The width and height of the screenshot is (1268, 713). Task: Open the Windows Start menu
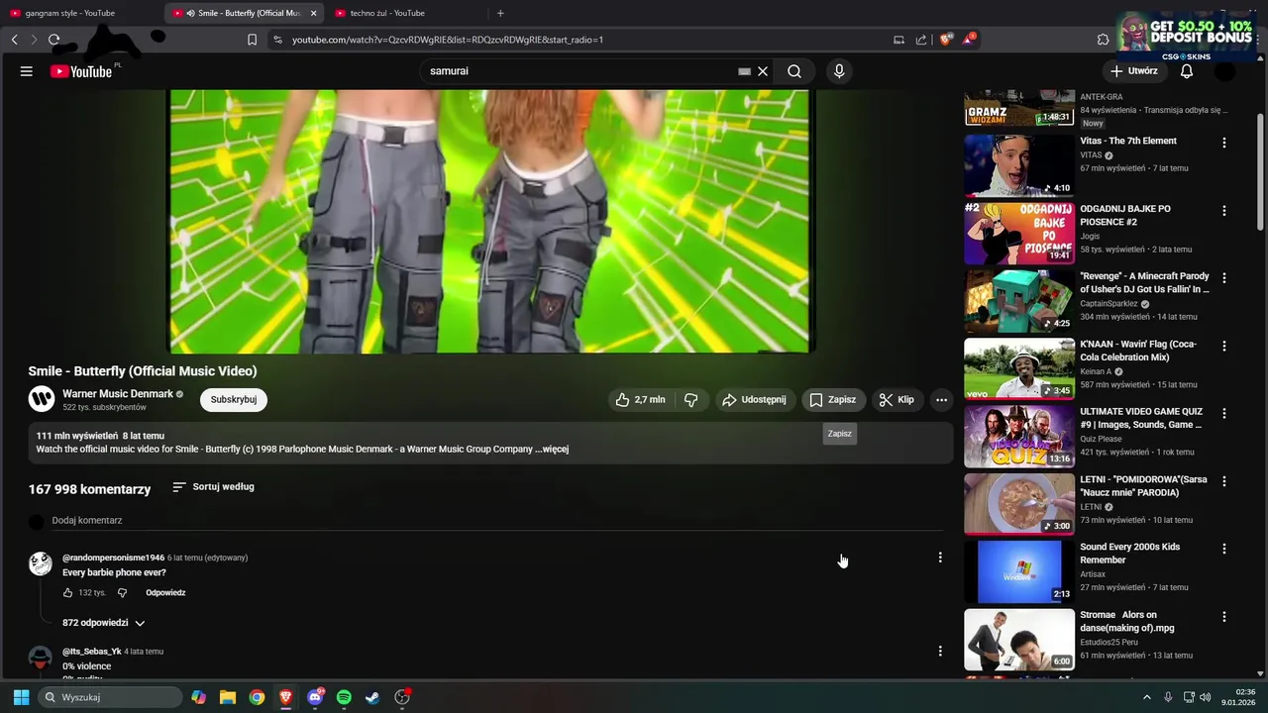tap(21, 697)
